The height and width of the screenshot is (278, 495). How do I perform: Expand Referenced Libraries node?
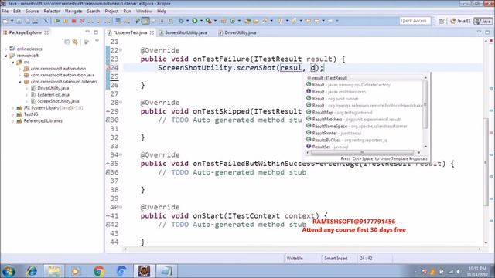pos(13,121)
